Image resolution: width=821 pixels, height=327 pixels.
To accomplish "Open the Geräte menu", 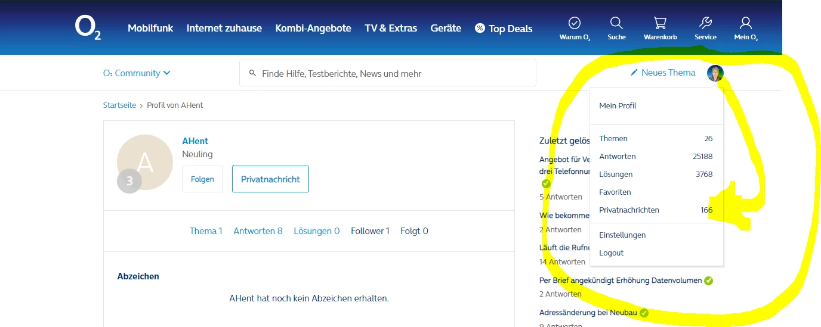I will tap(446, 28).
